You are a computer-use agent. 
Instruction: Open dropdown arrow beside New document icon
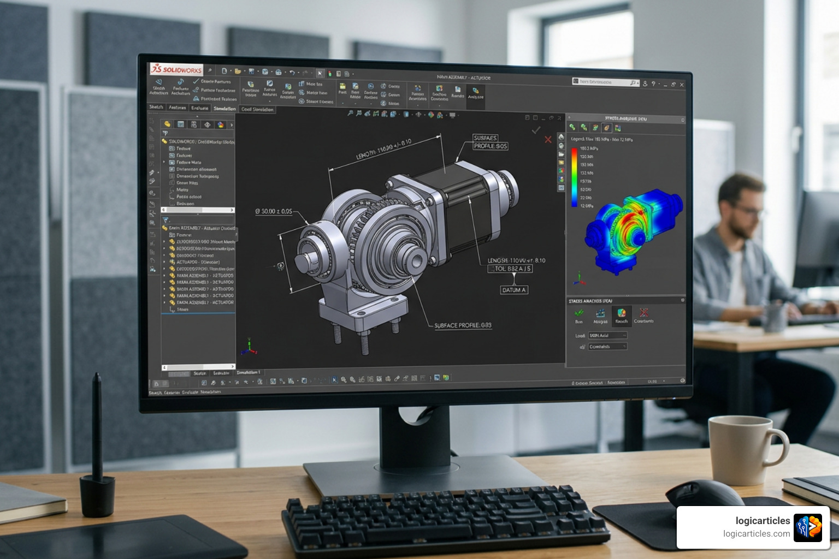tap(231, 71)
